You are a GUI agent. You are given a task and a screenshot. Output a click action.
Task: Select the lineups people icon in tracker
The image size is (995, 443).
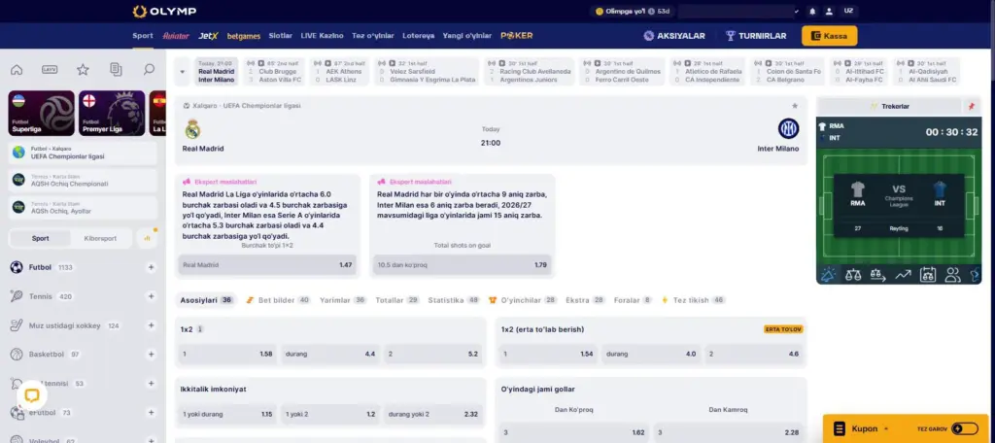coord(952,275)
